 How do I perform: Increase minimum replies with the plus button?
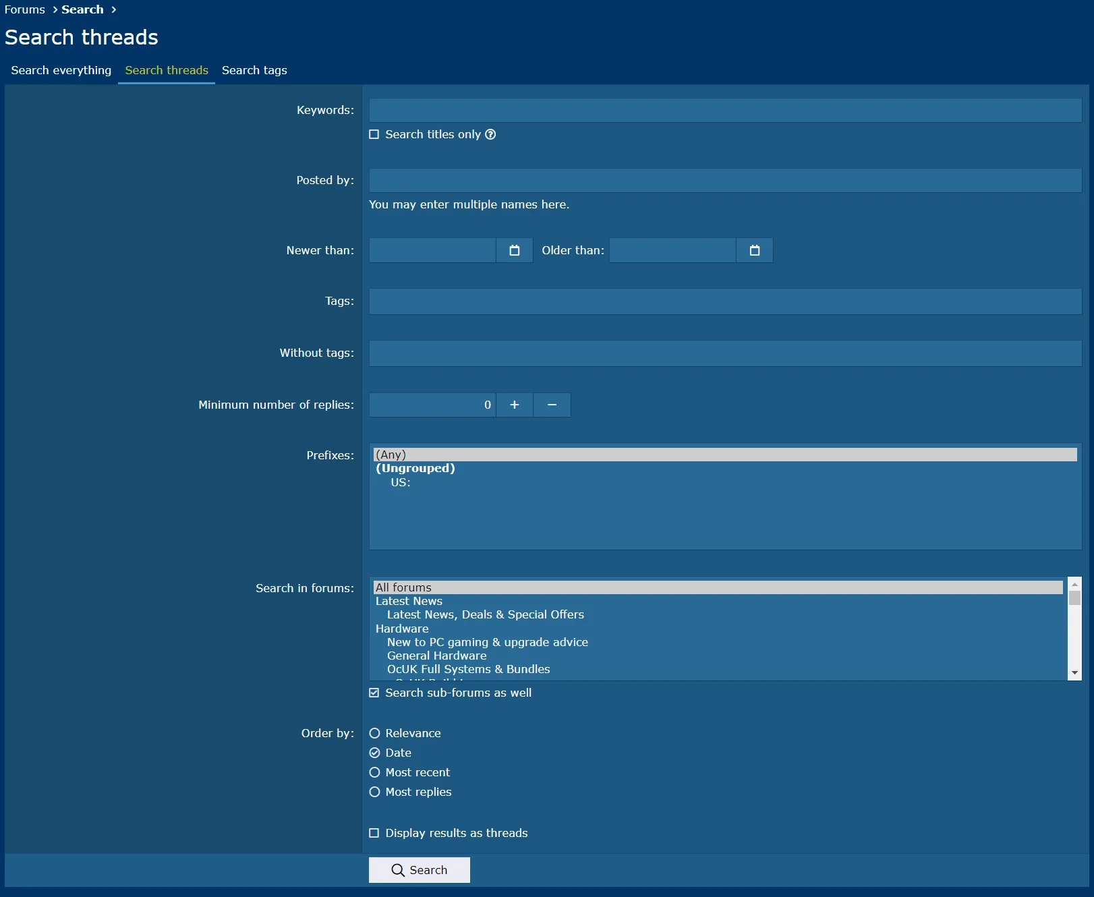pyautogui.click(x=515, y=405)
